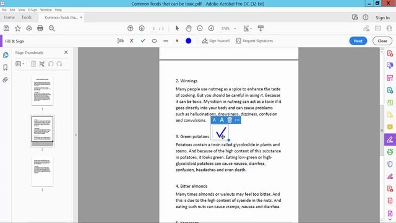The image size is (396, 223).
Task: Print the document using the printer icon
Action: pyautogui.click(x=40, y=28)
